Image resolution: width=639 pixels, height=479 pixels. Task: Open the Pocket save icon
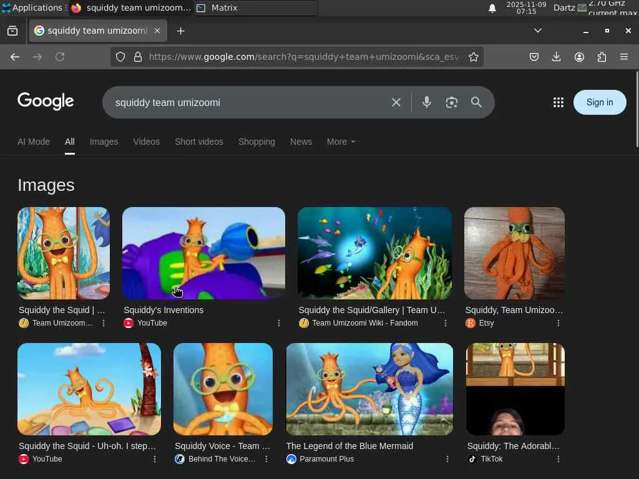[534, 57]
